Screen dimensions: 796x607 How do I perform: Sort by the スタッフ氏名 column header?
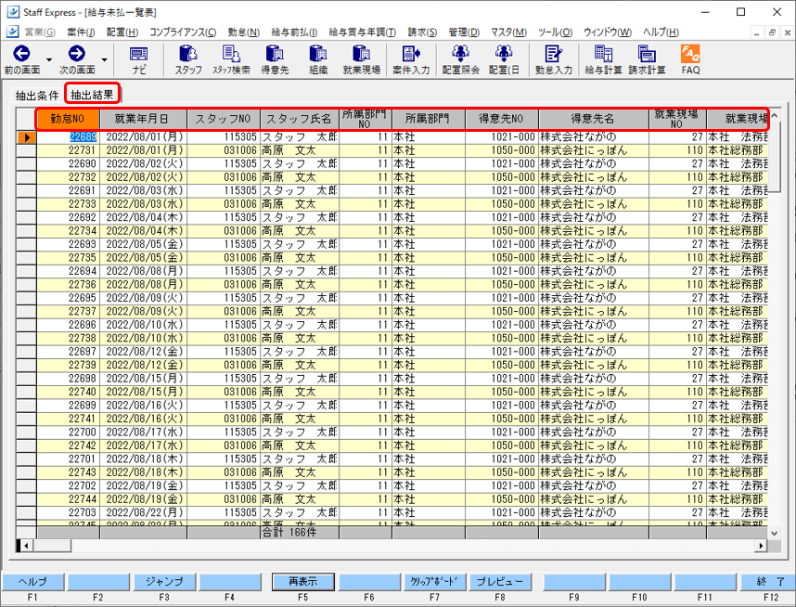(299, 119)
